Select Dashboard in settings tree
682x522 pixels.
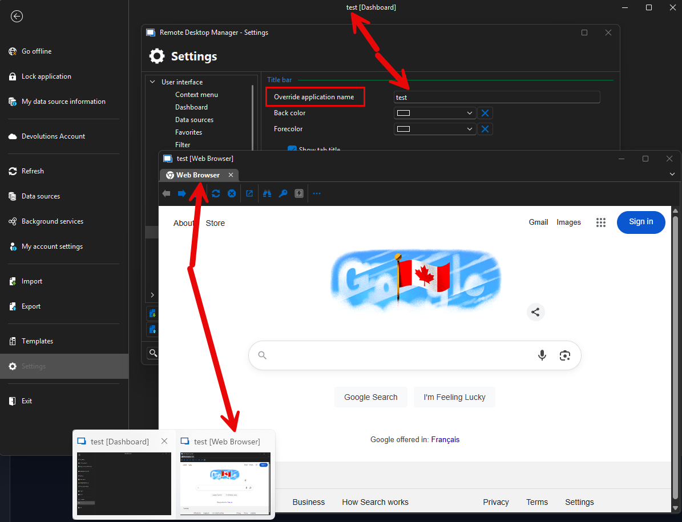tap(191, 107)
